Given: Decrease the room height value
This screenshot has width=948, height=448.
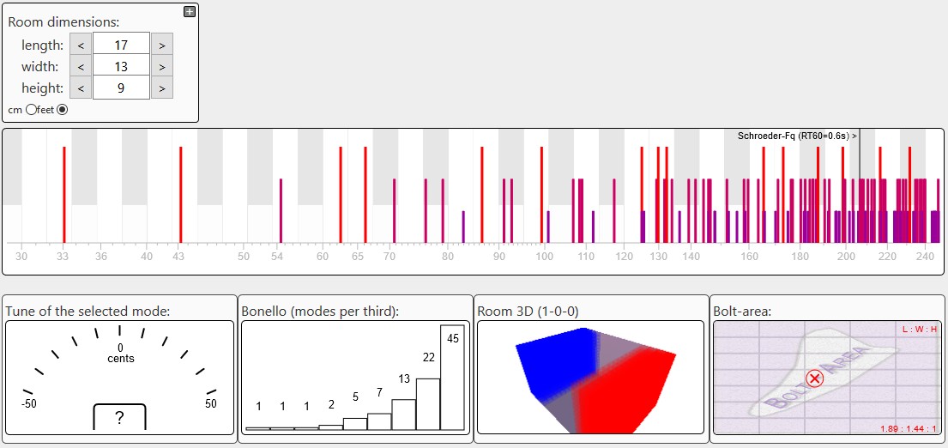Looking at the screenshot, I should click(81, 88).
